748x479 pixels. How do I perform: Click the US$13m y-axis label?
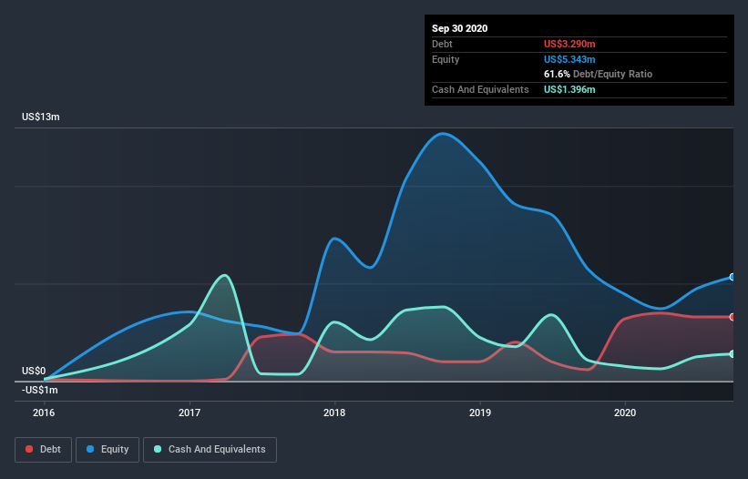pyautogui.click(x=41, y=117)
